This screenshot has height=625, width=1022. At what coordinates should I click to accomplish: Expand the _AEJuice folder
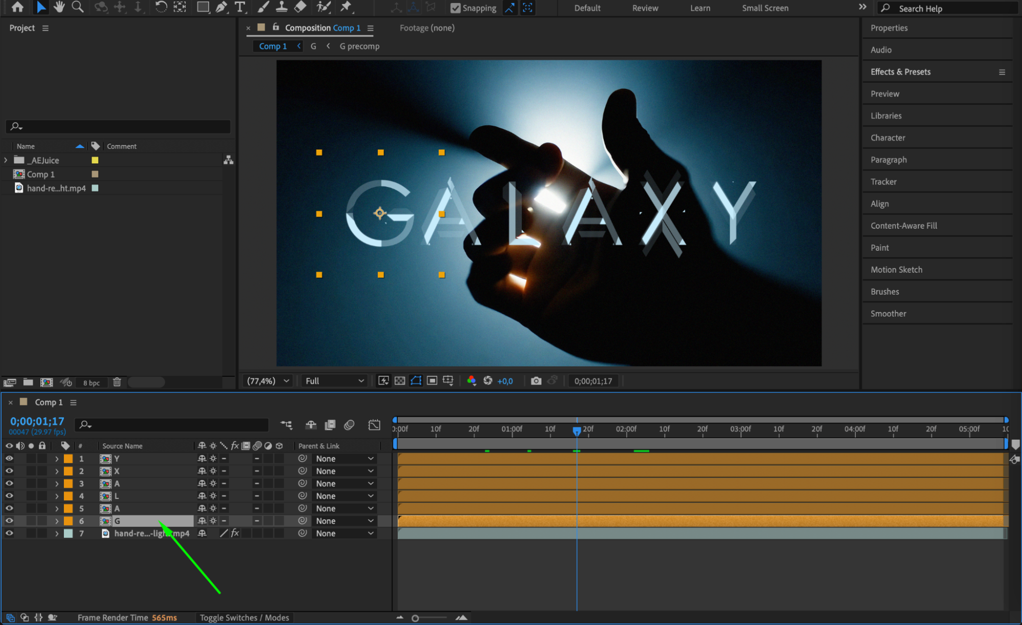click(x=6, y=160)
